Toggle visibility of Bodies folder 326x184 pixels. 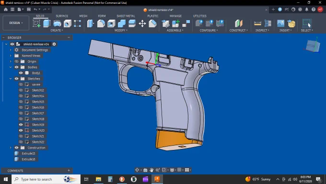click(x=16, y=67)
